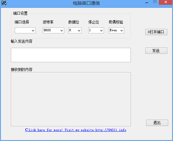Viewport: 173px width, 141px height.
Task: Focus the 输入发送内容 send text box
Action: click(71, 55)
